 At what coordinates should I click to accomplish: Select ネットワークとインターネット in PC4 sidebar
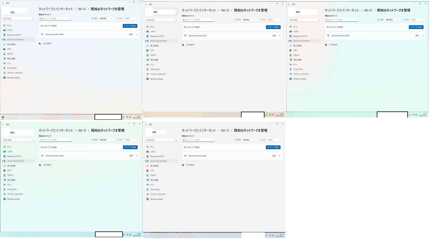(x=18, y=161)
